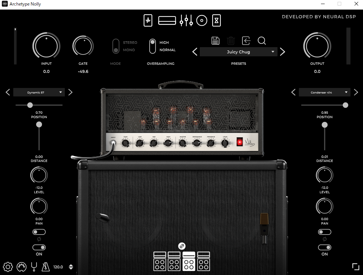This screenshot has height=275, width=363.
Task: Open the Dynamic 57 microphone dropdown
Action: [x=39, y=92]
